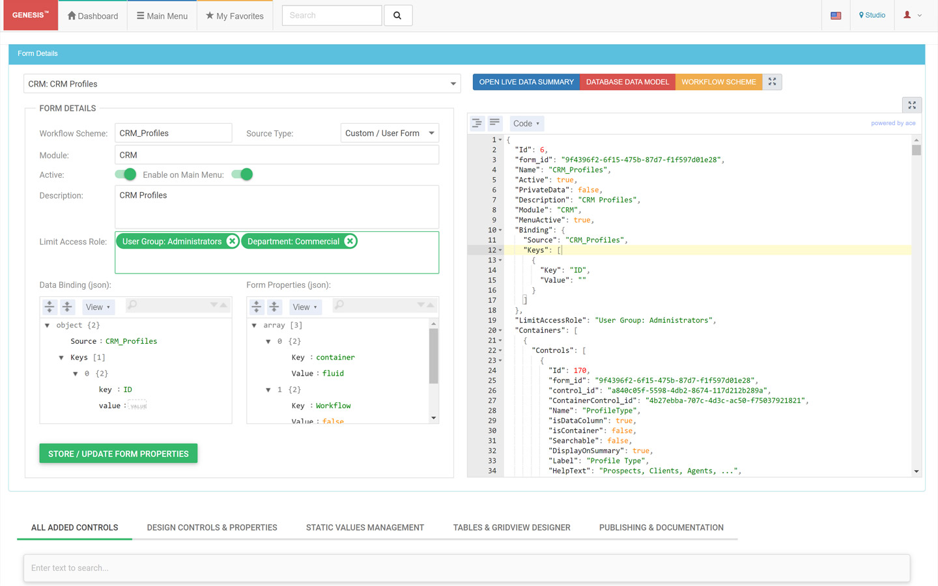Switch to Design Controls & Properties tab

click(x=212, y=527)
